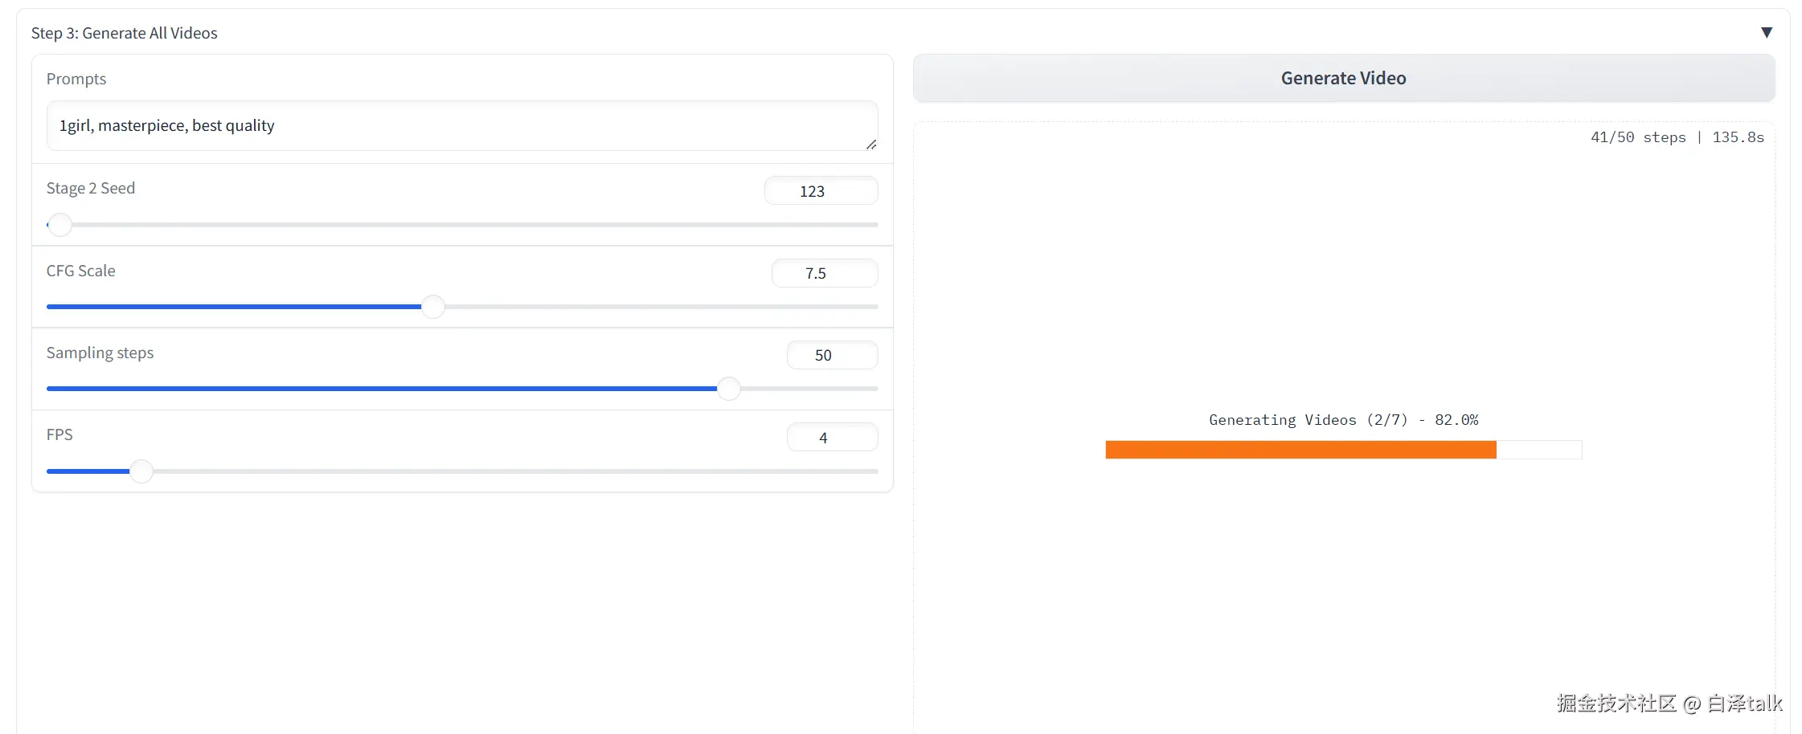Click the Stage 2 Seed number field
The image size is (1802, 734).
point(820,191)
